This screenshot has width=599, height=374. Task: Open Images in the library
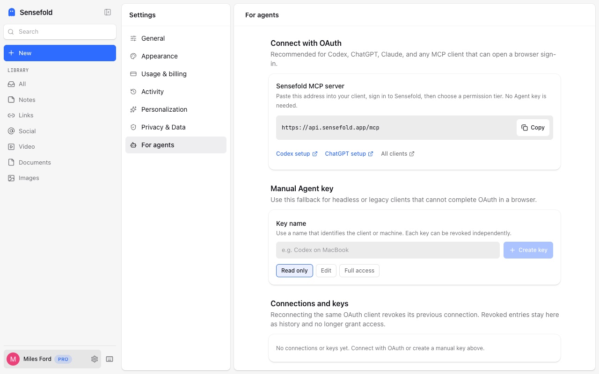60,178
